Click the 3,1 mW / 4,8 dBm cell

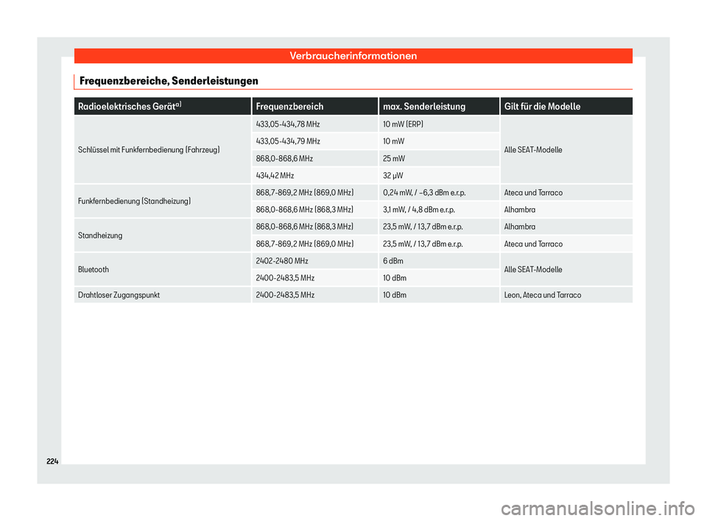tap(418, 210)
